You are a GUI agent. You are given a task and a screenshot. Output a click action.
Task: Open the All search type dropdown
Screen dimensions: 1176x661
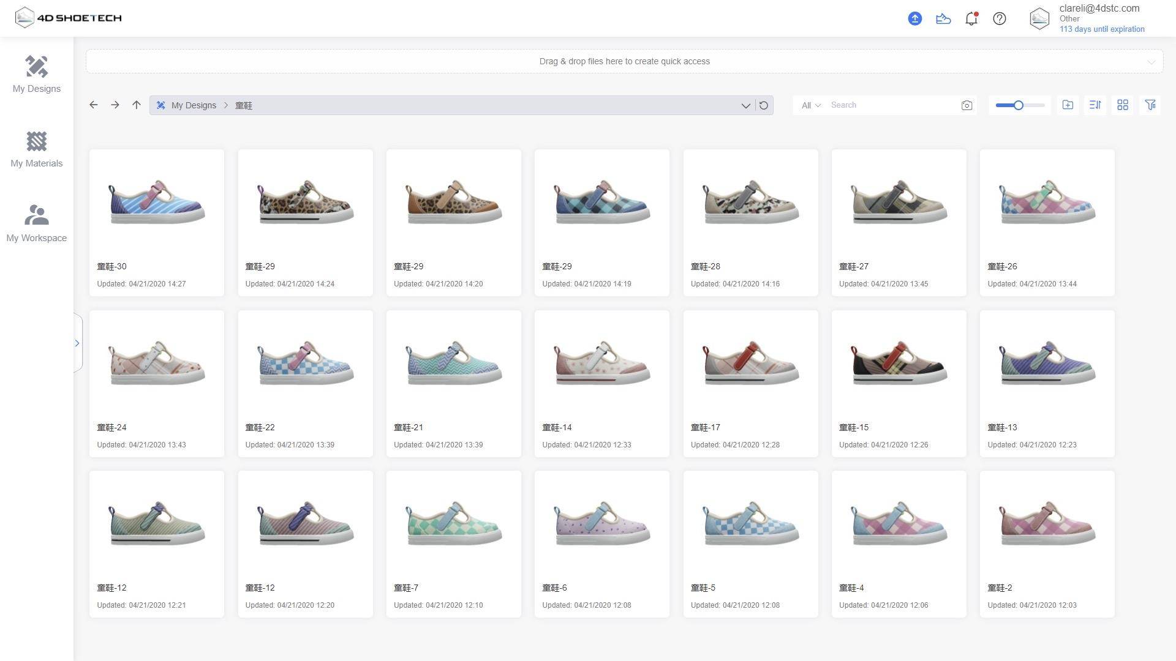click(810, 105)
